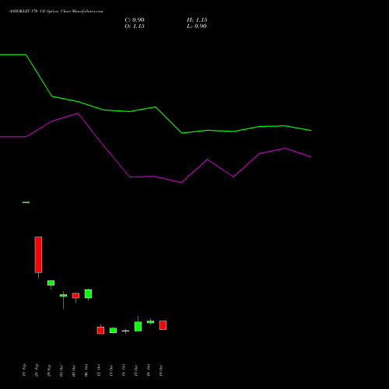Image resolution: width=389 pixels, height=389 pixels.
Task: Click the high value H: 1.15
Action: coord(197,20)
